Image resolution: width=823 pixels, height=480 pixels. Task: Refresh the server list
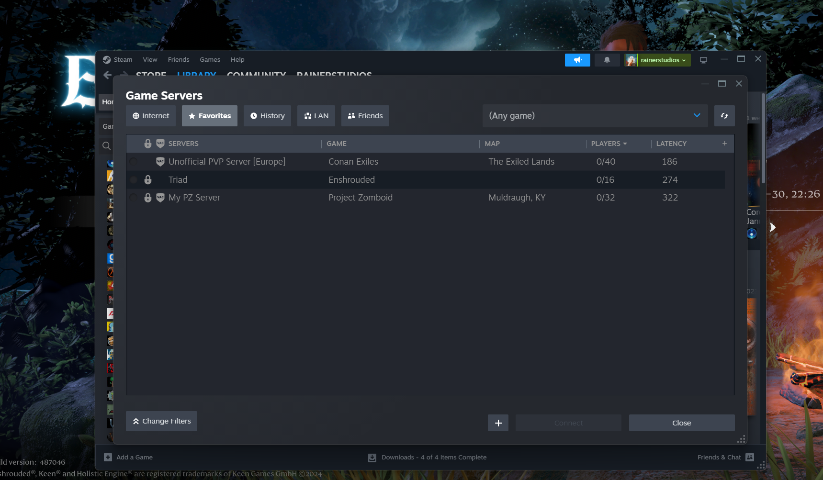[x=724, y=115]
